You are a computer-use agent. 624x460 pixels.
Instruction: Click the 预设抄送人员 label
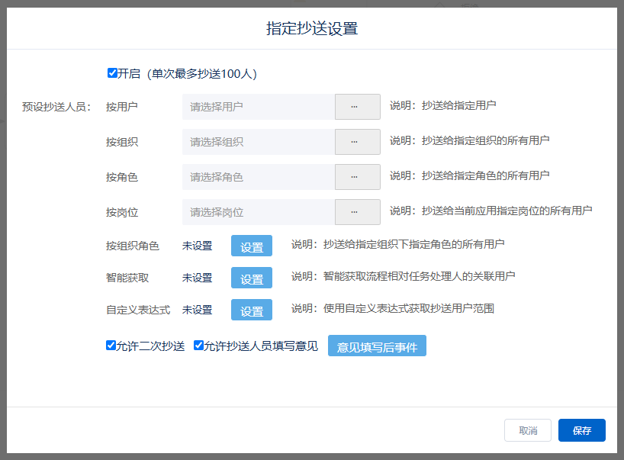[56, 107]
